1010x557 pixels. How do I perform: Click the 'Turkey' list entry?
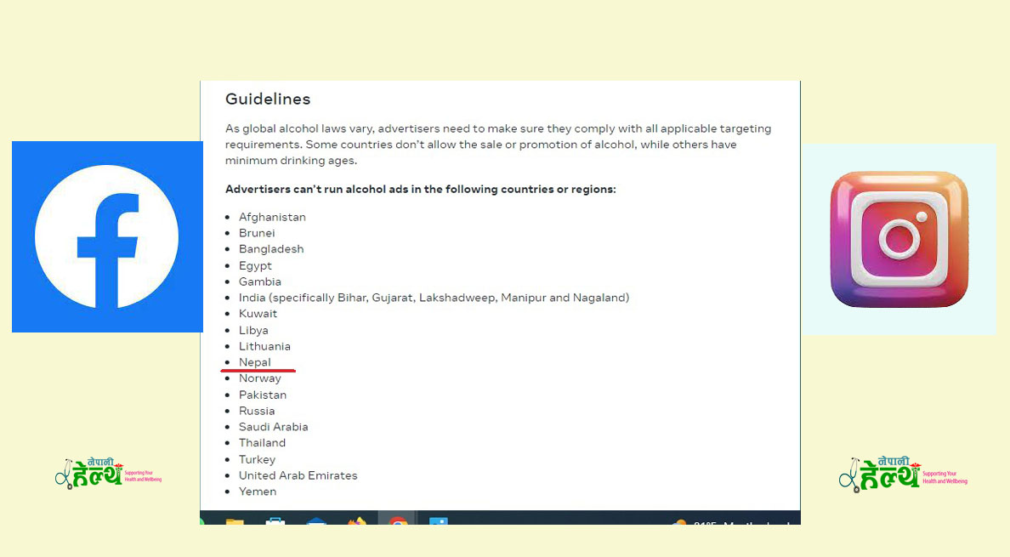point(257,459)
